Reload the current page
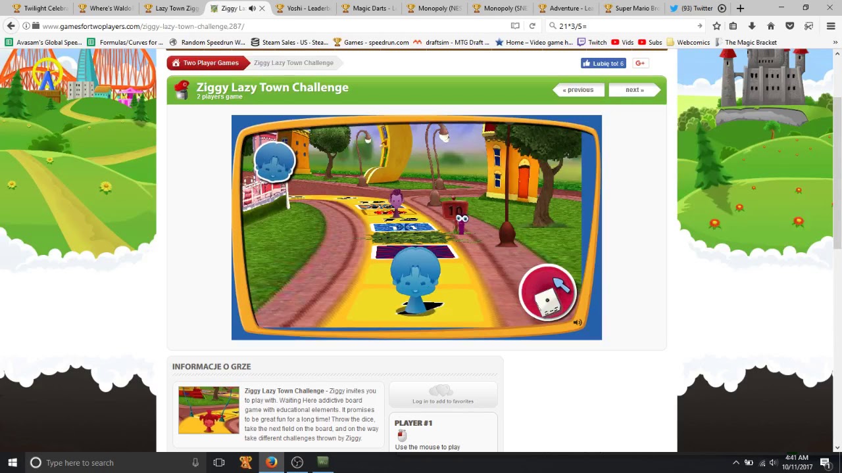The height and width of the screenshot is (473, 842). pyautogui.click(x=532, y=26)
